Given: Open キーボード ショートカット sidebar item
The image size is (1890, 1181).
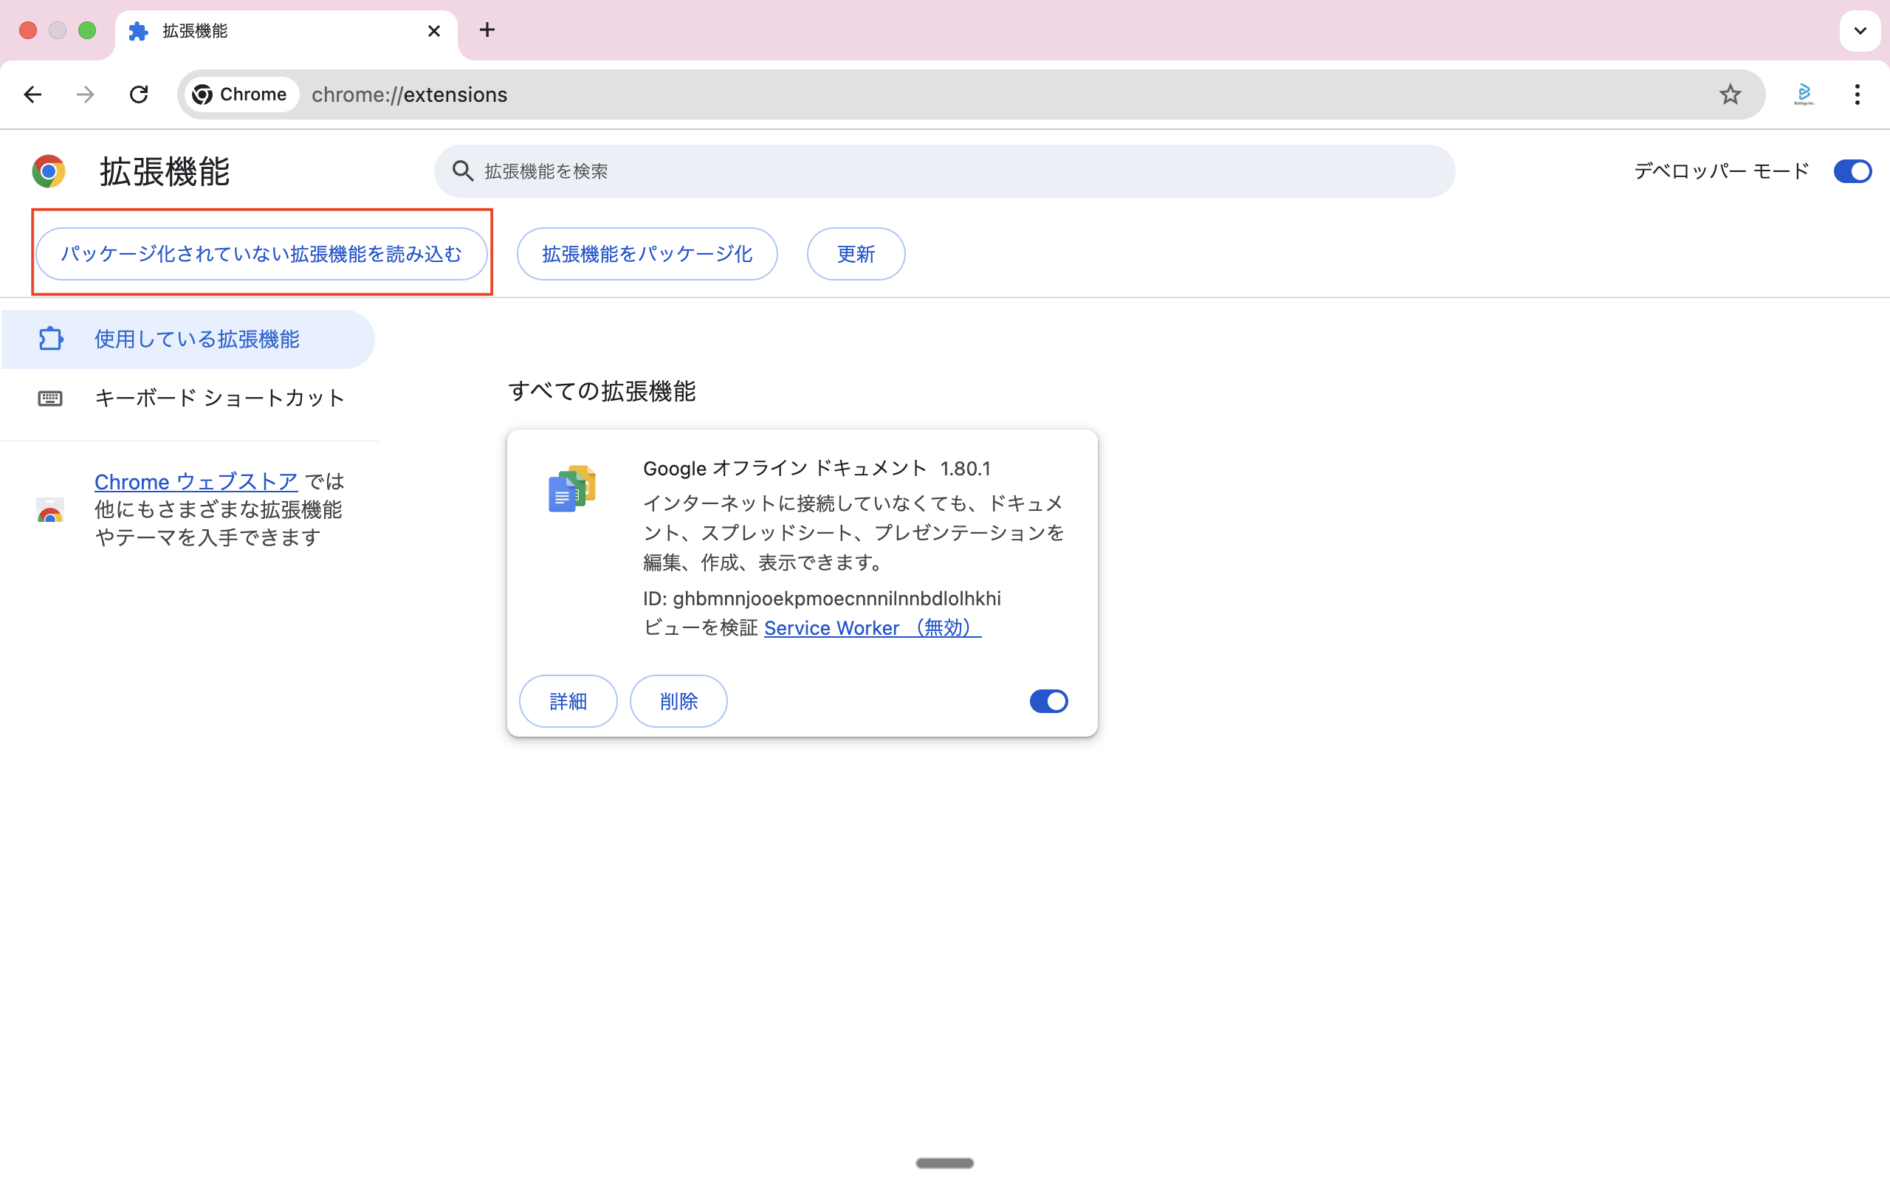Looking at the screenshot, I should click(219, 399).
